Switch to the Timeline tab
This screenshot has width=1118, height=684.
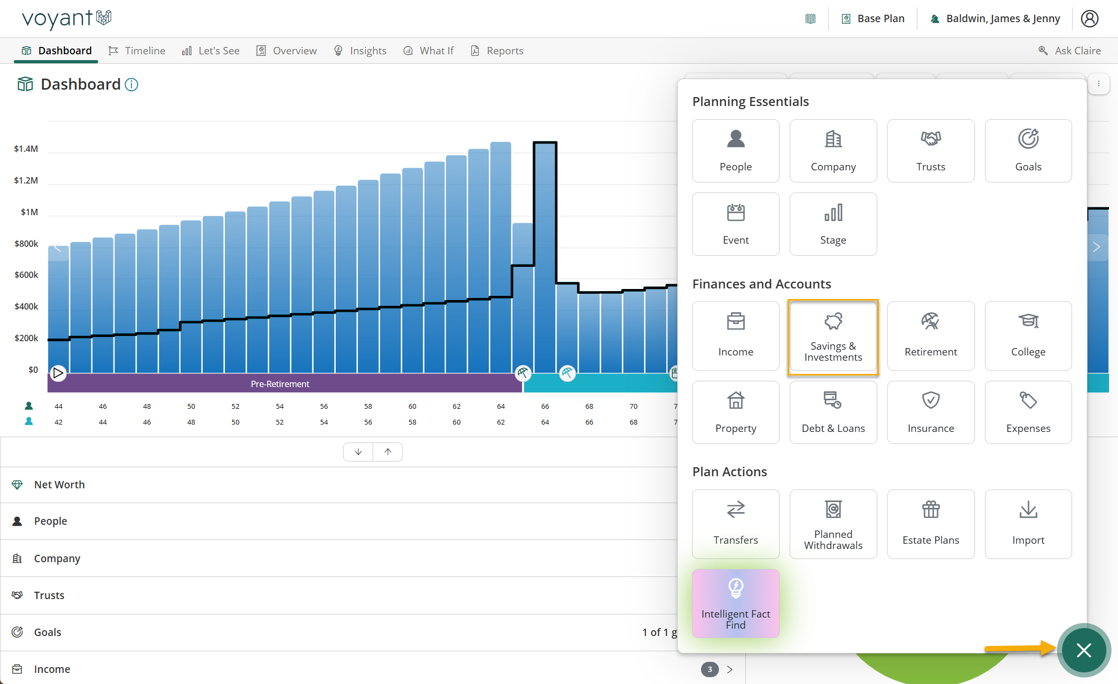coord(137,51)
